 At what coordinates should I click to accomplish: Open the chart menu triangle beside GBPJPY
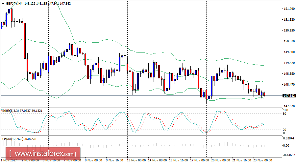3,4
